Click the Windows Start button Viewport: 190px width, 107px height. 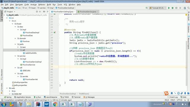click(4, 104)
